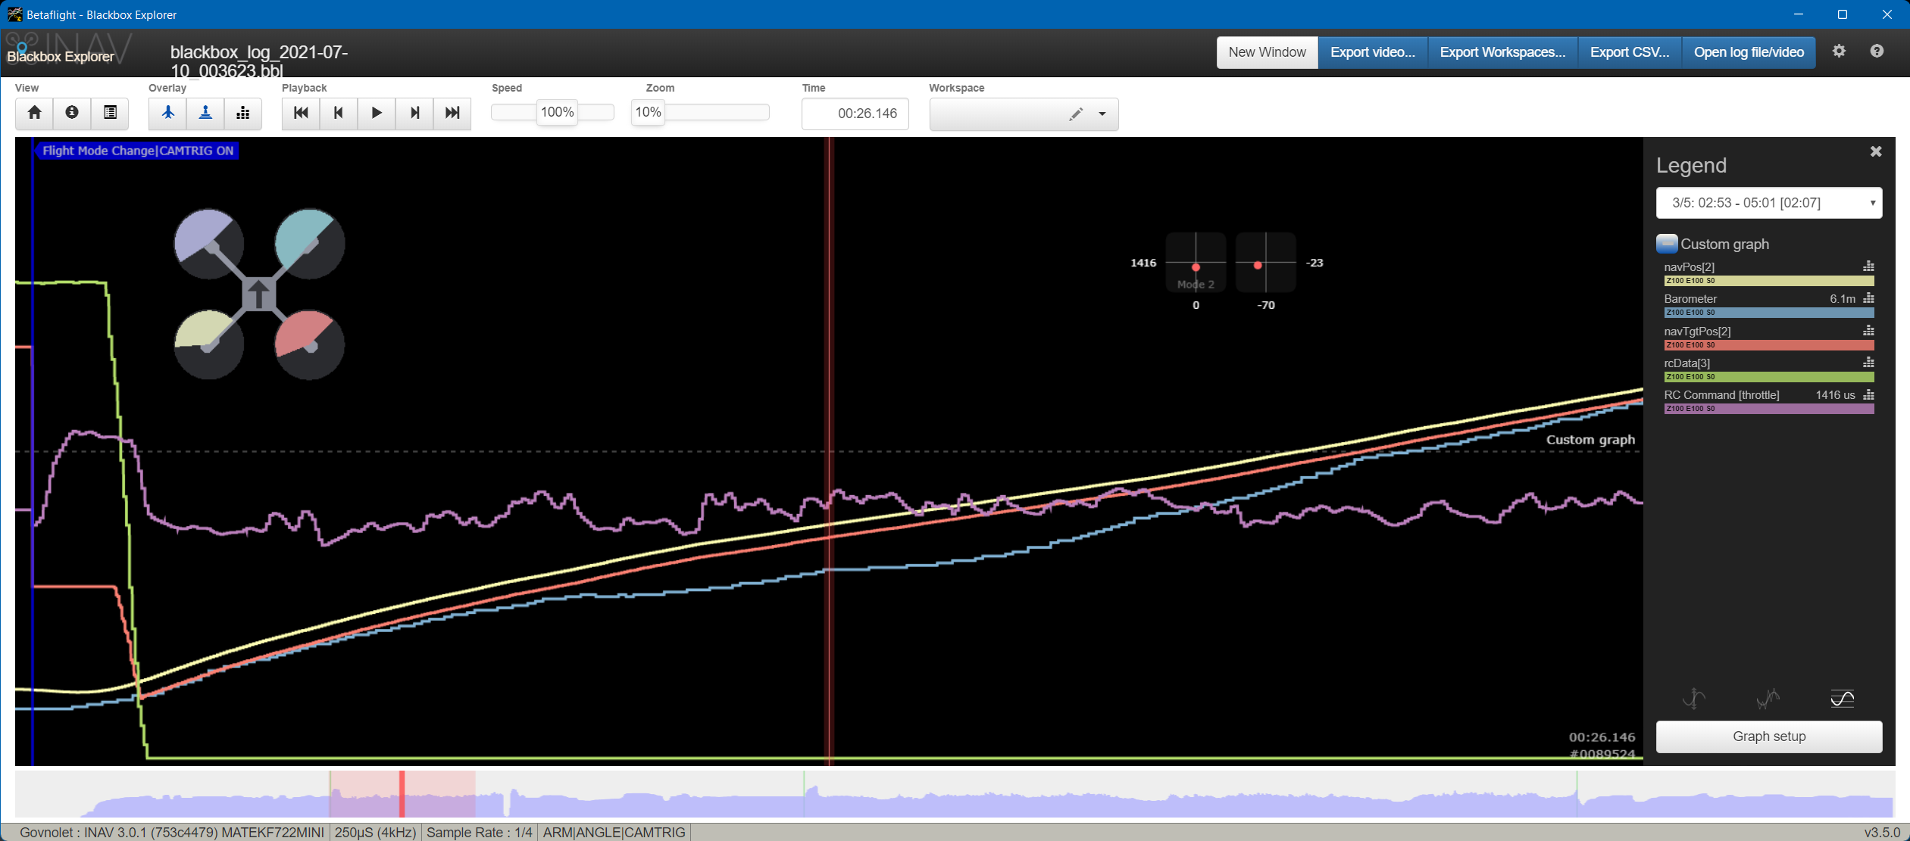
Task: Open the log section selector dropdown
Action: coord(1769,203)
